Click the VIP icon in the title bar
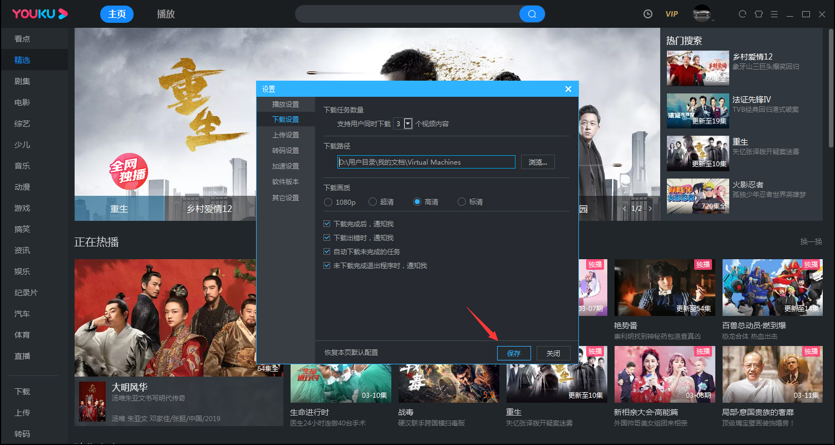 click(671, 14)
